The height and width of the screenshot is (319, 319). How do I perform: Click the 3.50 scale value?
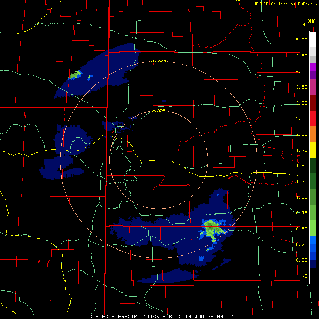coord(302,87)
